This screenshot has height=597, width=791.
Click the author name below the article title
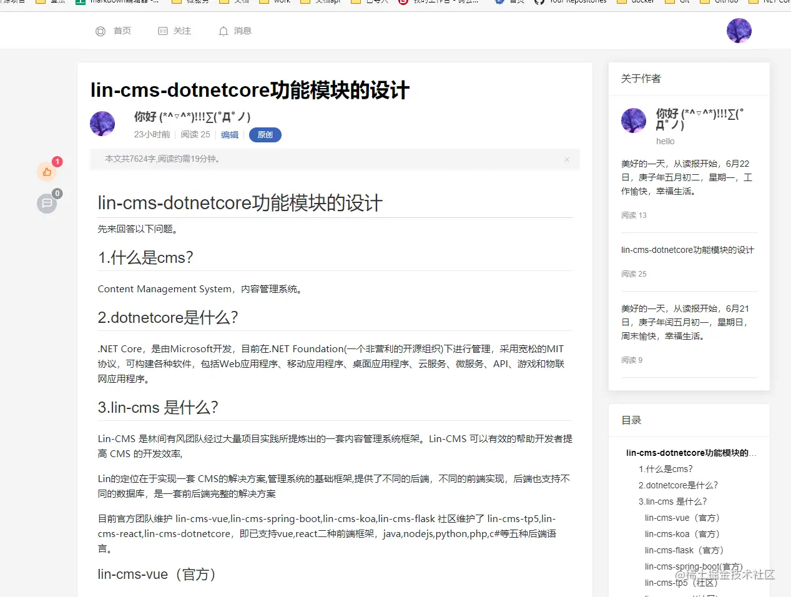192,117
